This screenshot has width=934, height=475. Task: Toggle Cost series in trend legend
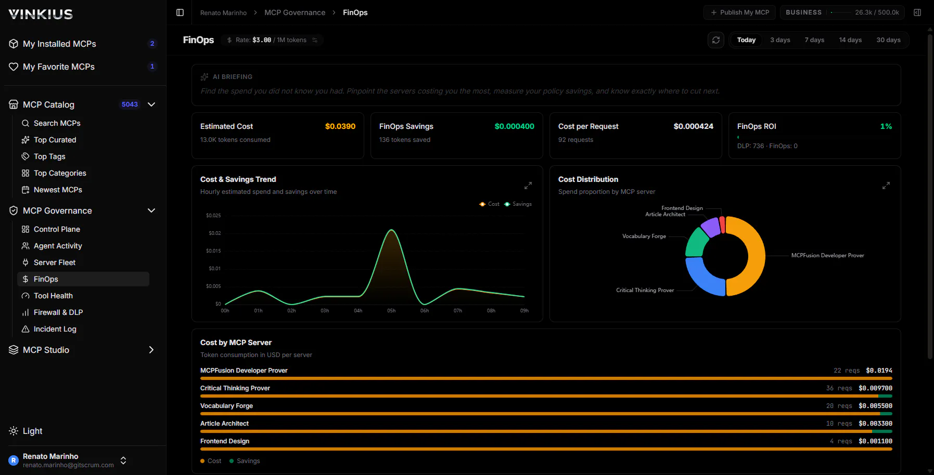489,204
